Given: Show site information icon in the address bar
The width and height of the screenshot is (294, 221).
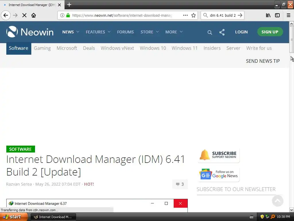Looking at the screenshot, I should tap(62, 16).
